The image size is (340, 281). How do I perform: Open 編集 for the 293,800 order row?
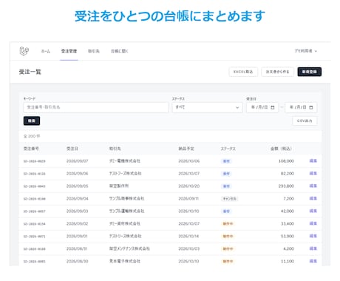coord(313,186)
